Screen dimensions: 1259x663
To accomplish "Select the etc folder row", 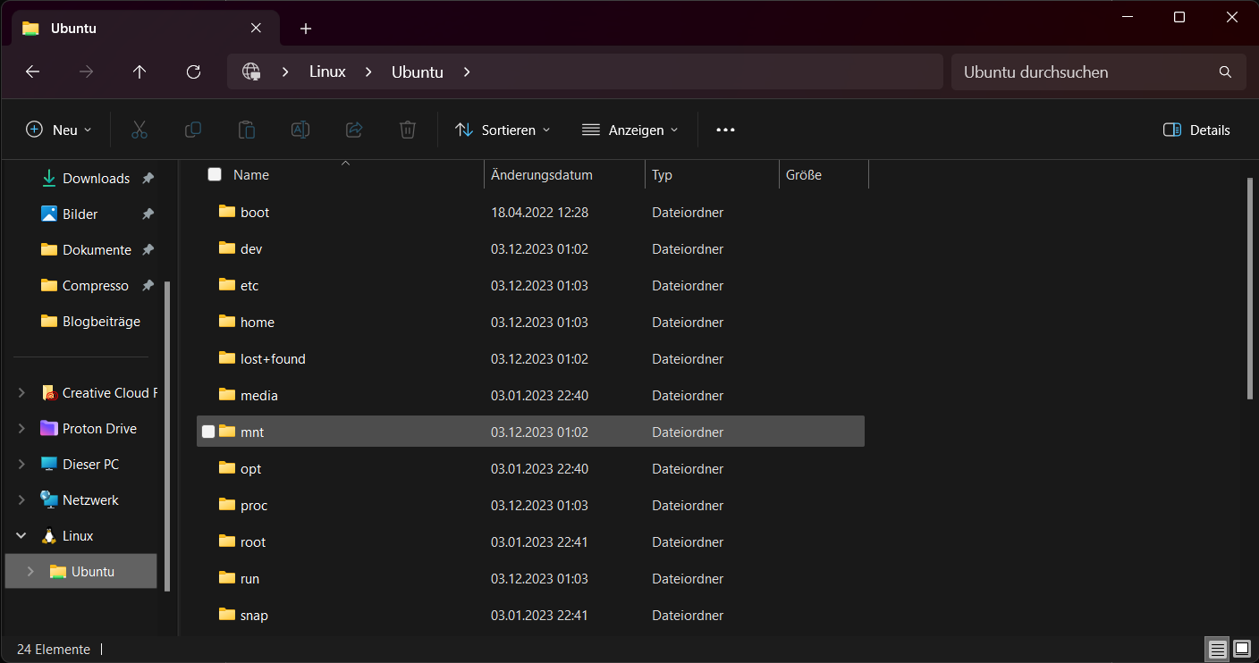I will click(530, 285).
